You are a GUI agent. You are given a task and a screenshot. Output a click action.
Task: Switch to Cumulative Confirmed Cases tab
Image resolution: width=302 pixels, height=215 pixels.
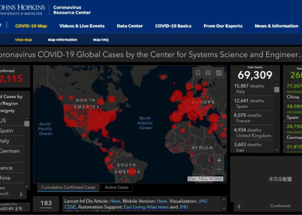[x=68, y=187]
